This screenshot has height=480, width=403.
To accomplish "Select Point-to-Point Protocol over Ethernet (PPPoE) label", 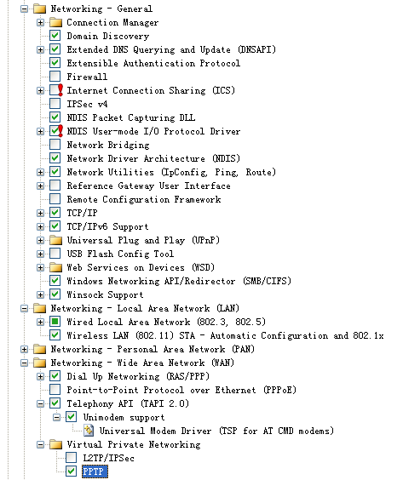I will tap(181, 390).
